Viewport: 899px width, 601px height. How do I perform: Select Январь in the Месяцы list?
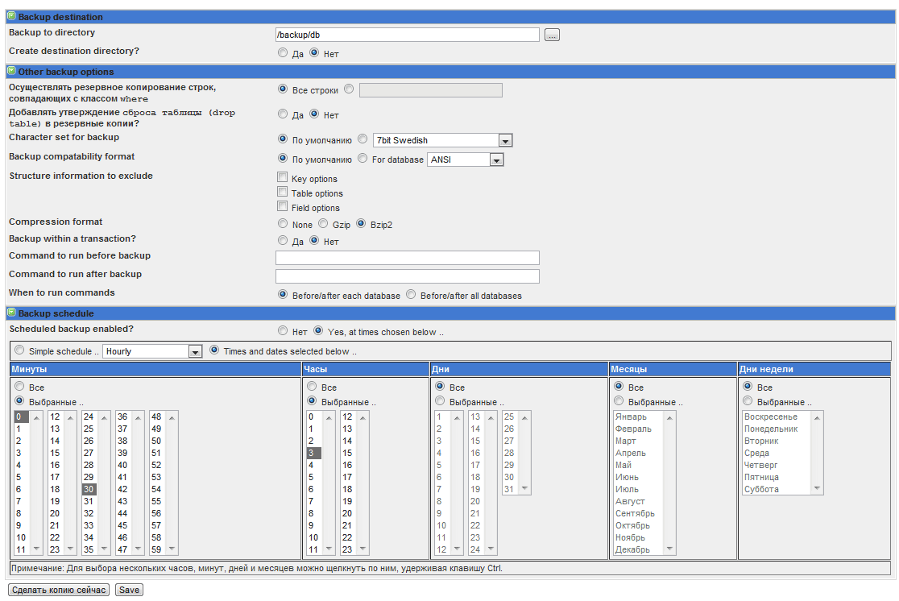point(631,417)
